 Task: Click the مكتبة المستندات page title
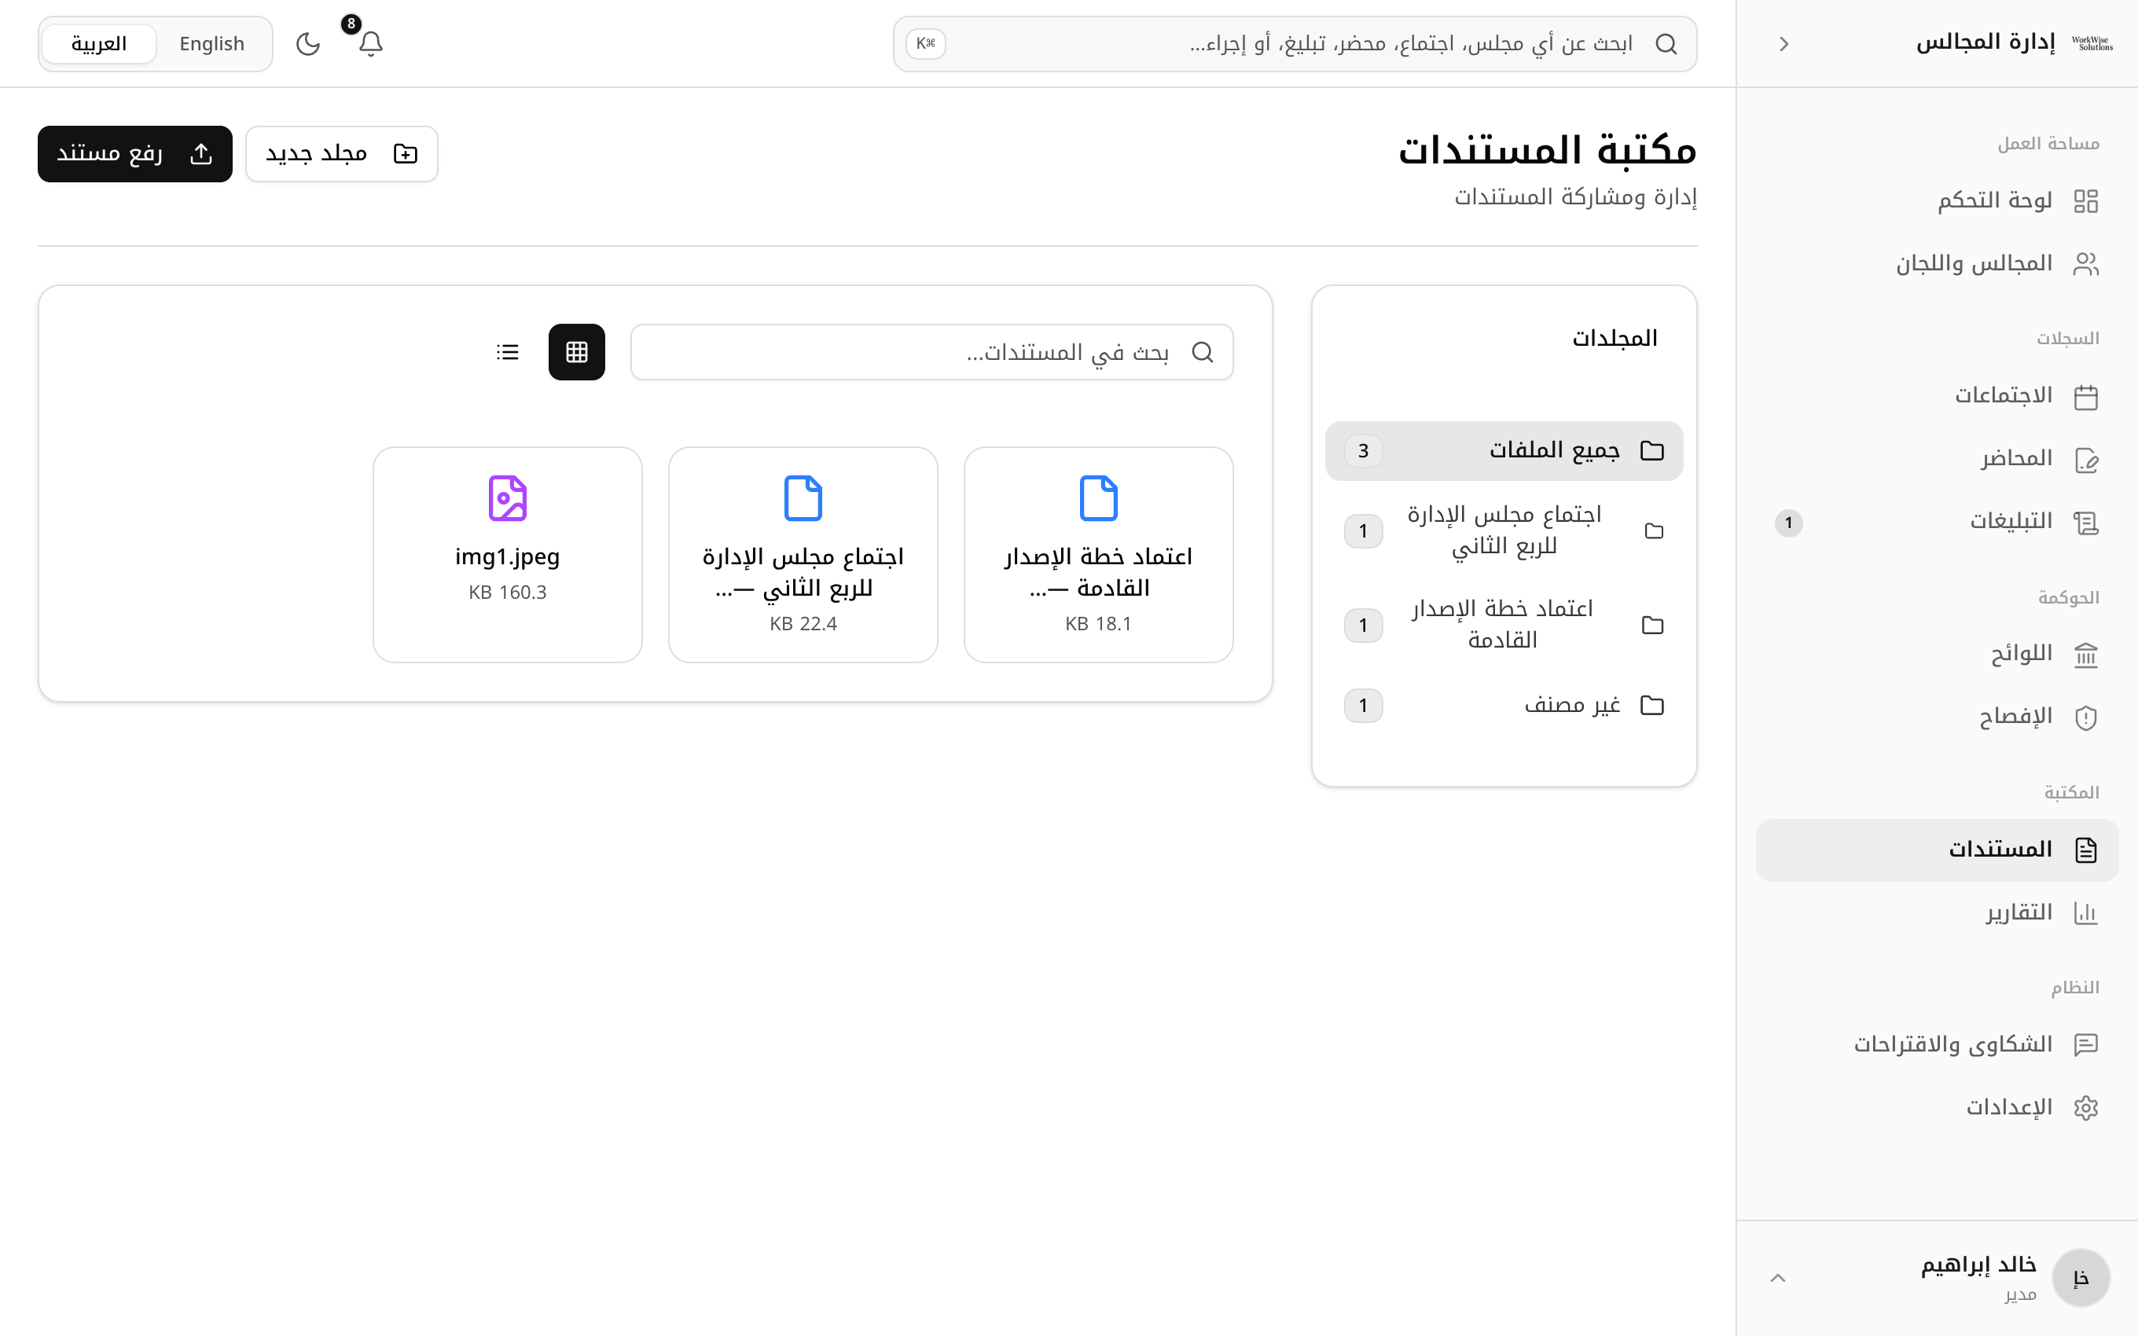[x=1547, y=150]
